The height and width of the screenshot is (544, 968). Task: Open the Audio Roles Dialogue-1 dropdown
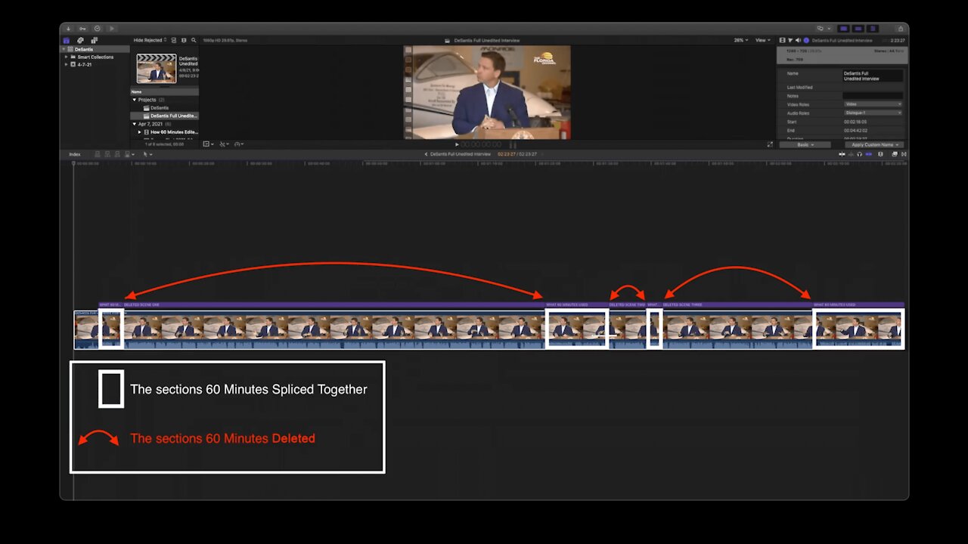point(873,113)
